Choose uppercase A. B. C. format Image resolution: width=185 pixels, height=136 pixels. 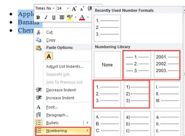tap(107, 123)
